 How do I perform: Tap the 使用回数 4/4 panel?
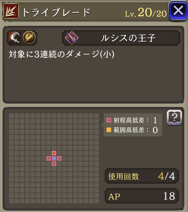click(142, 176)
